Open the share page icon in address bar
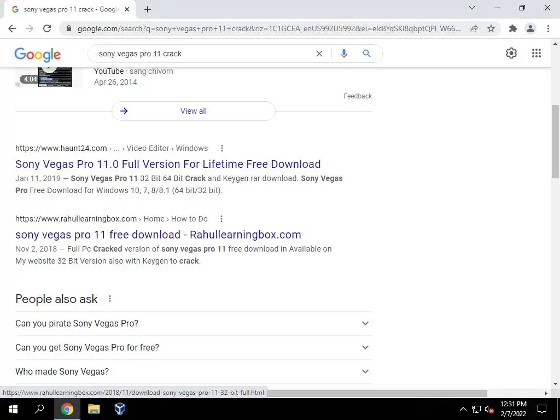The image size is (560, 420). [474, 28]
